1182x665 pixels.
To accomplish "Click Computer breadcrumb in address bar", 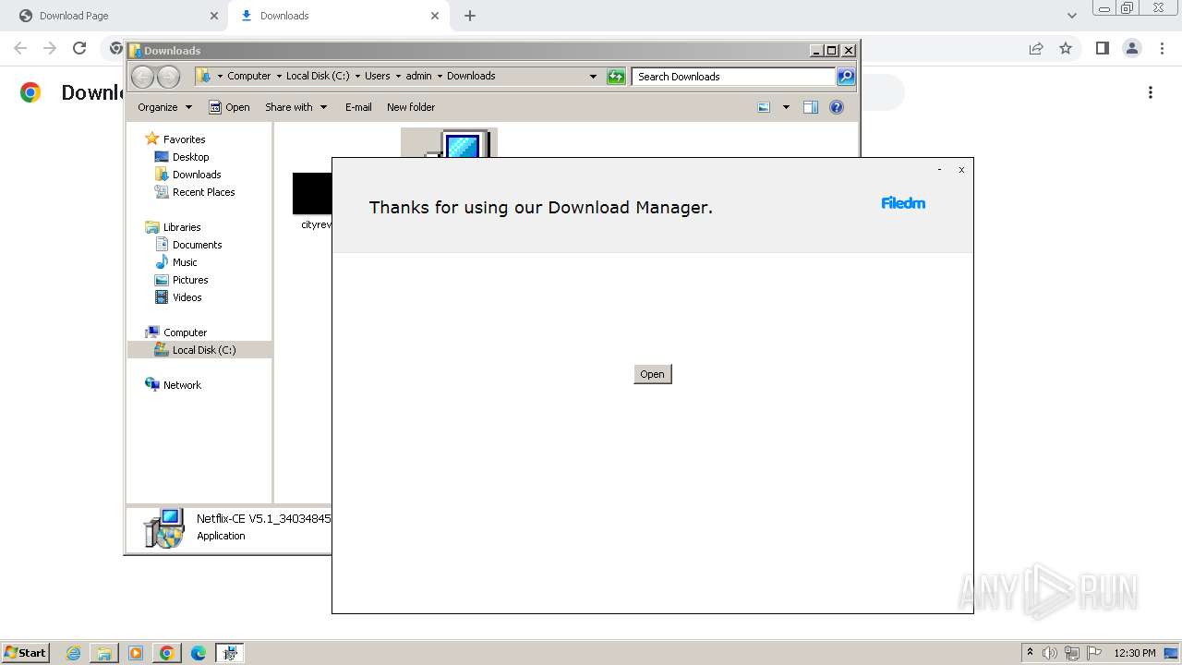I will tap(248, 76).
